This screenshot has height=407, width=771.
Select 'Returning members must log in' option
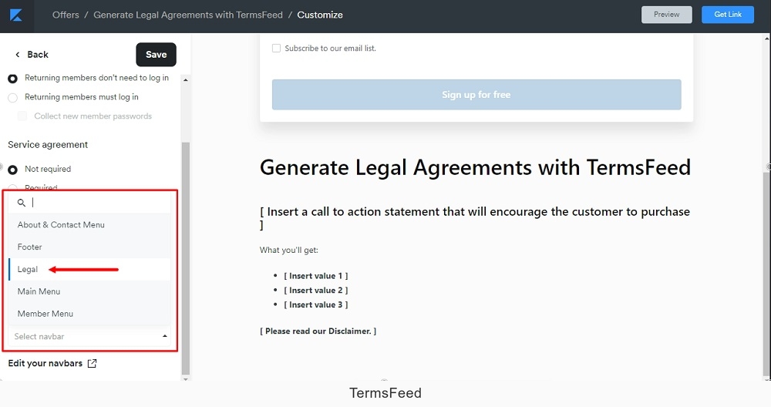tap(13, 98)
